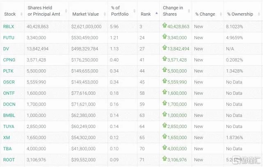Click green up arrow in OSCR row
This screenshot has height=167, width=263.
(165, 81)
